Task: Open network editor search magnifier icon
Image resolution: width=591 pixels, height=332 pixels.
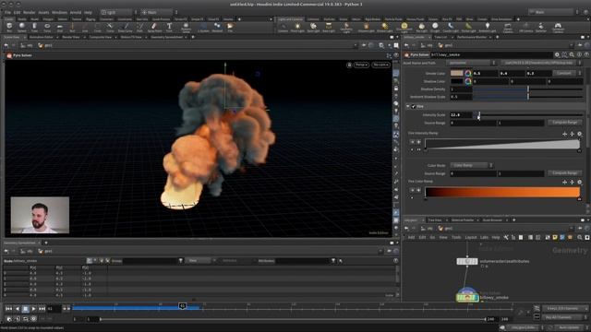Action: (x=579, y=238)
